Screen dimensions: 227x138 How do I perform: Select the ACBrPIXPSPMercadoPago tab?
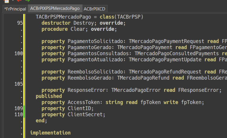point(55,8)
